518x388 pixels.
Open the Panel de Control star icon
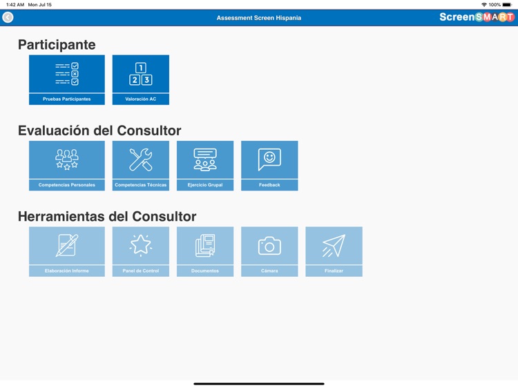[x=141, y=245]
